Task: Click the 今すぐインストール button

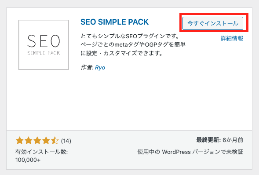Action: [x=213, y=23]
